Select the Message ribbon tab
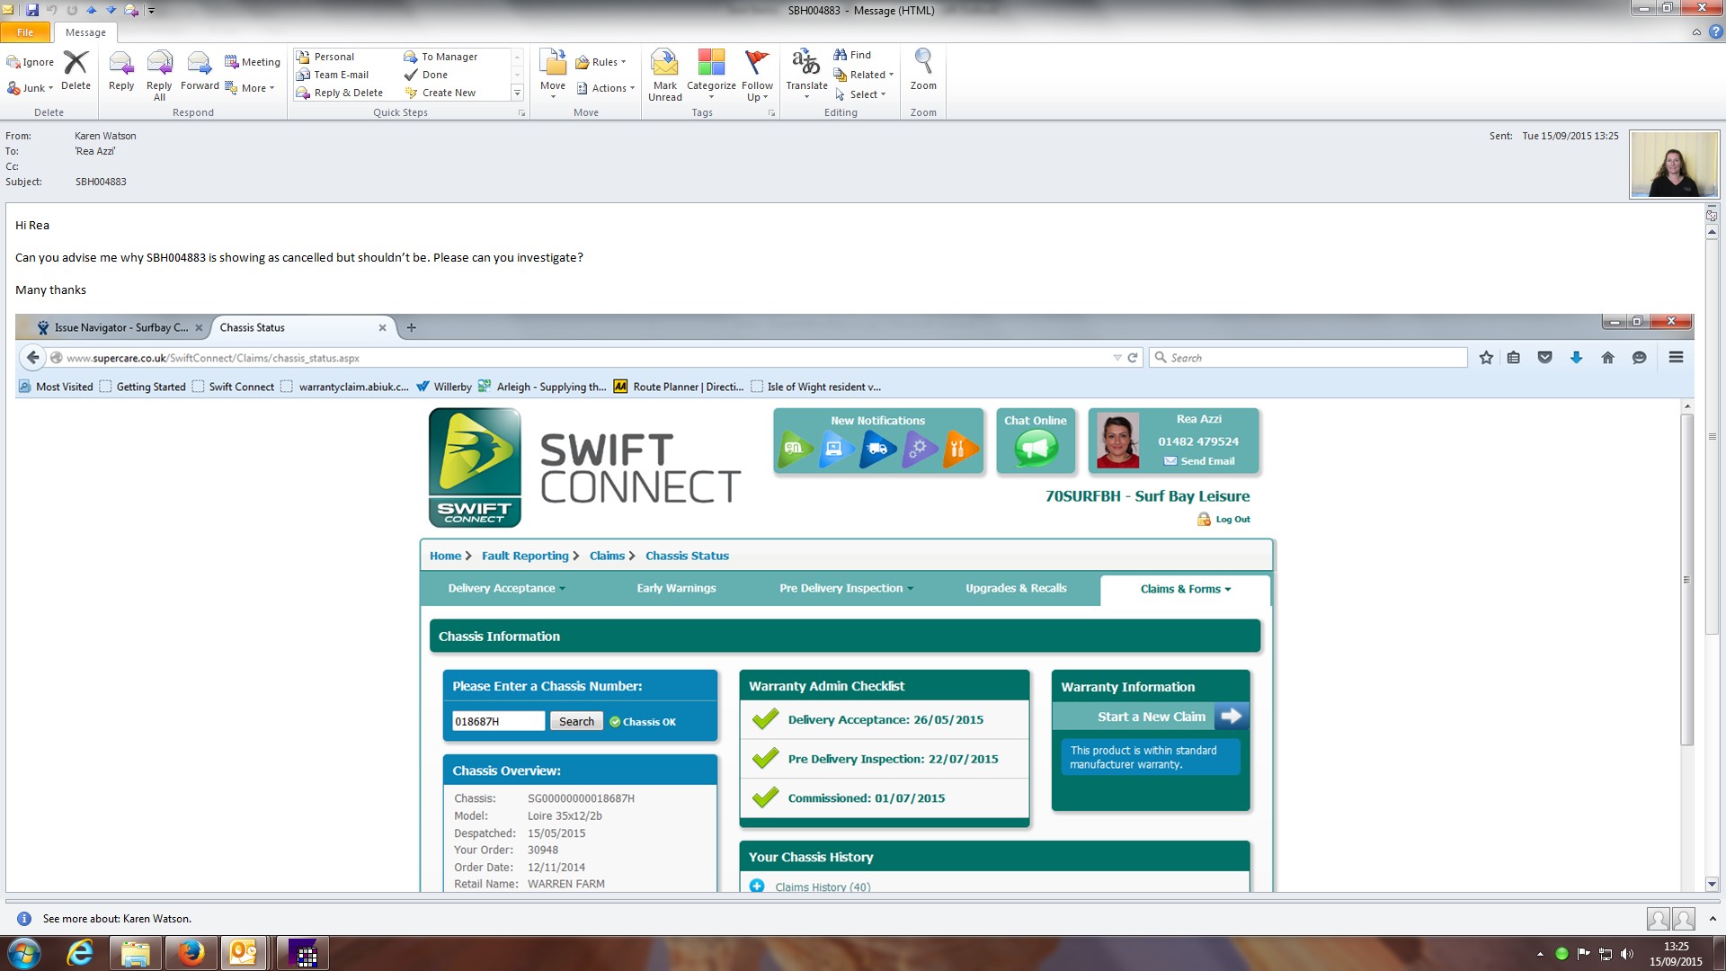Viewport: 1726px width, 971px height. point(85,32)
